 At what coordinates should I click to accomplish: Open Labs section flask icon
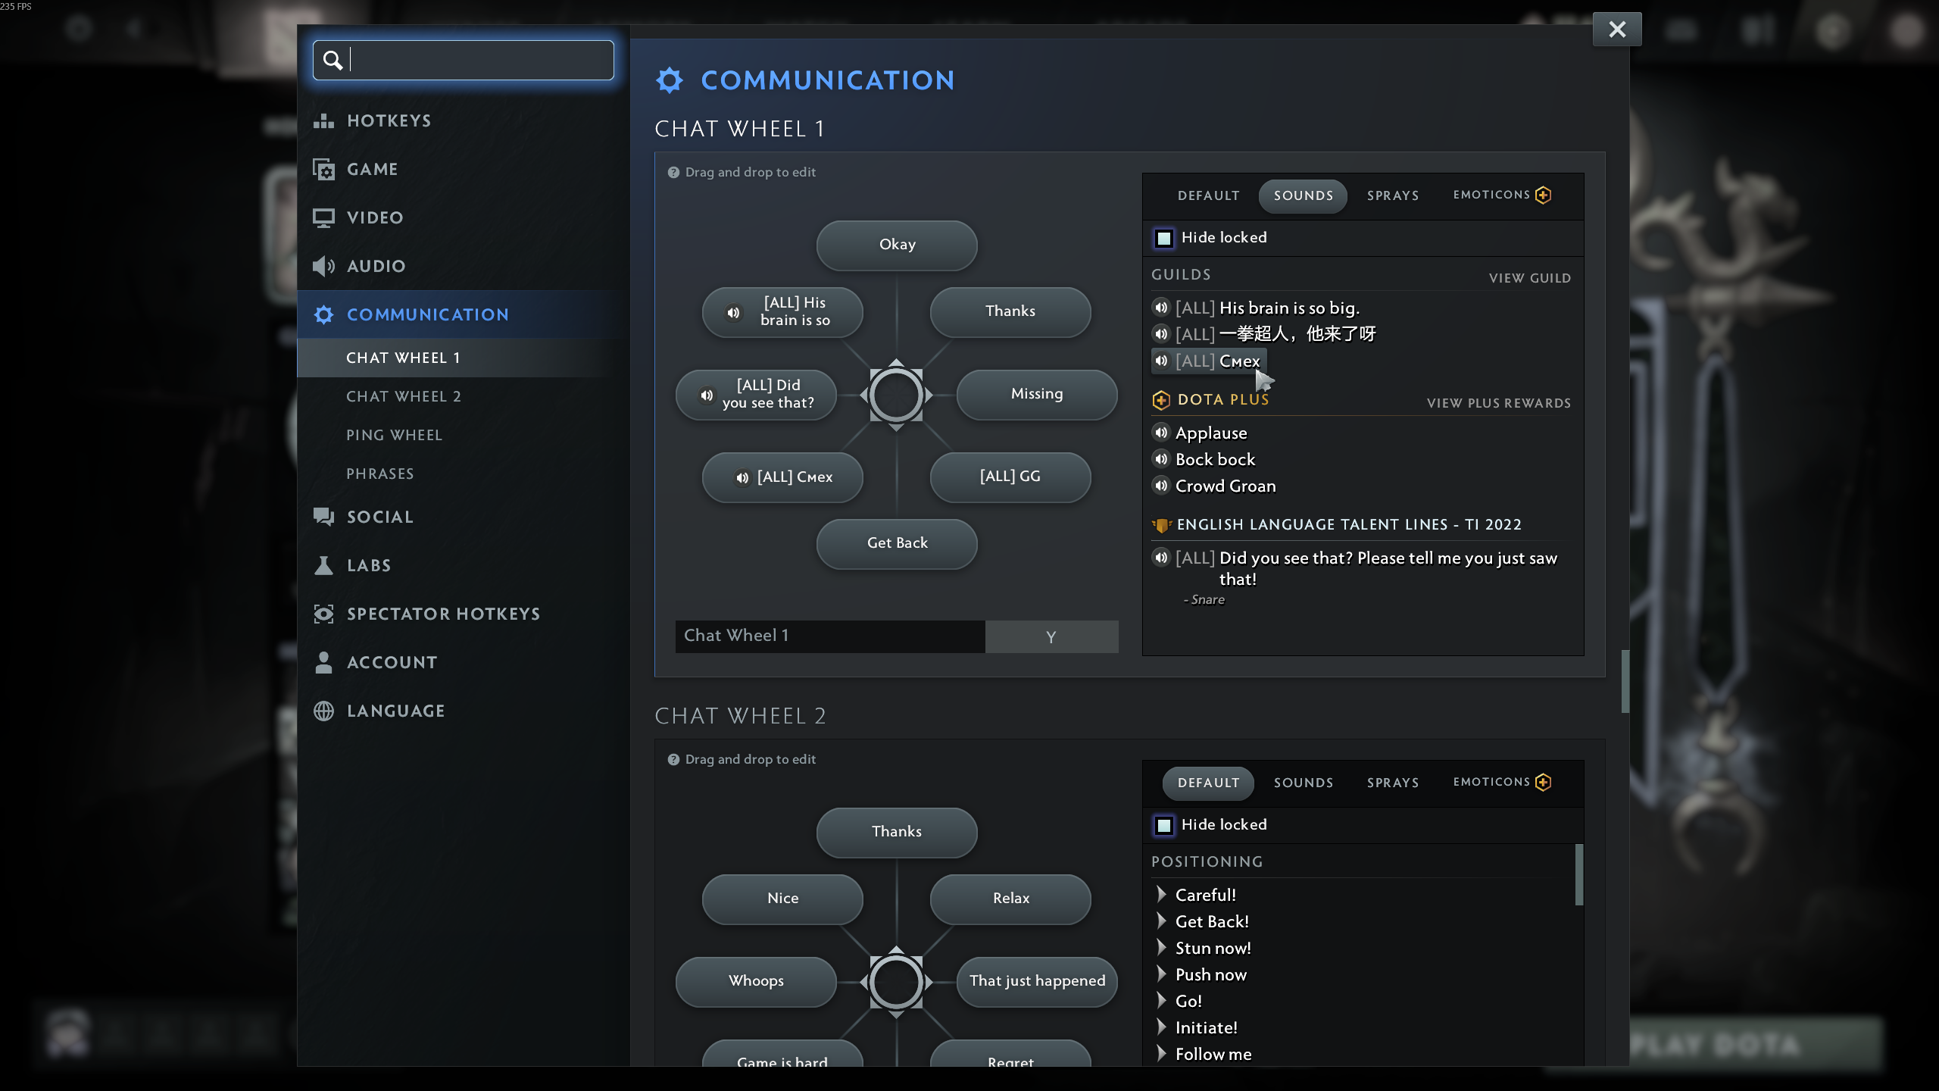click(x=324, y=565)
